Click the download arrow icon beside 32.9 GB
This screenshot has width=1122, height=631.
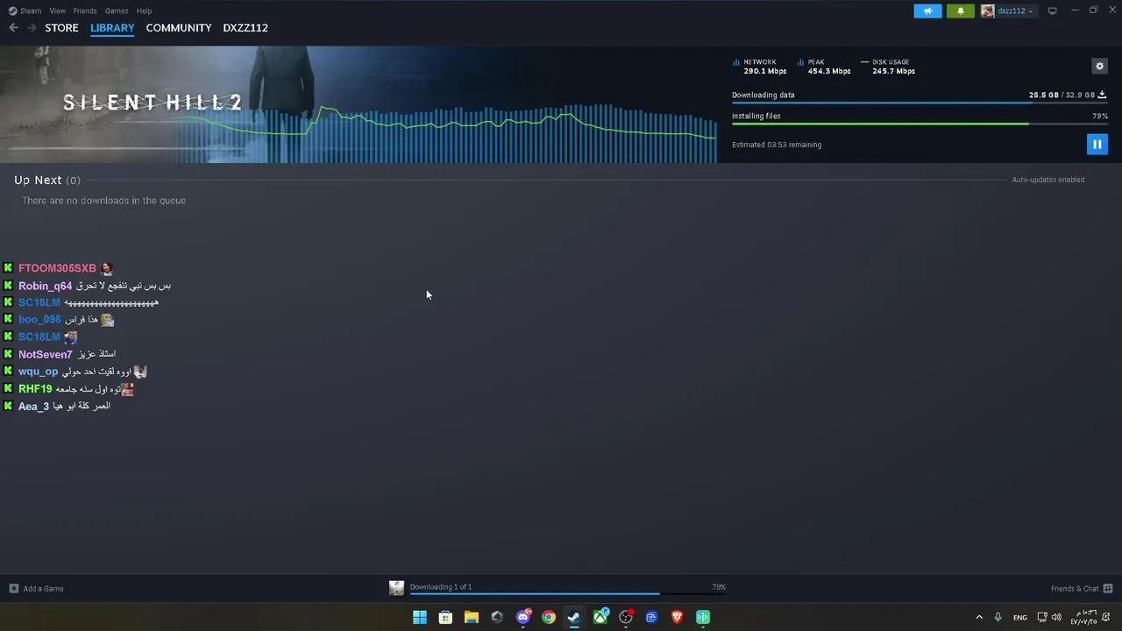(1102, 95)
